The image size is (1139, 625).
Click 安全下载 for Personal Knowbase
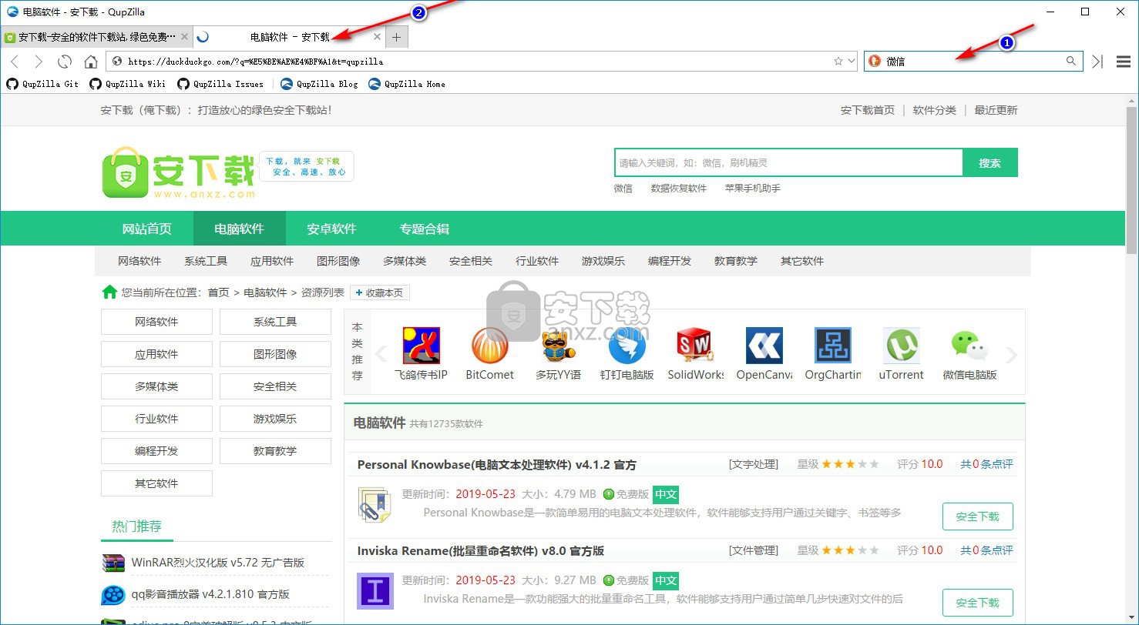point(977,516)
